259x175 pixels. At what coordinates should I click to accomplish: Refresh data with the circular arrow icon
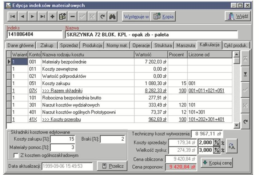pos(102,17)
